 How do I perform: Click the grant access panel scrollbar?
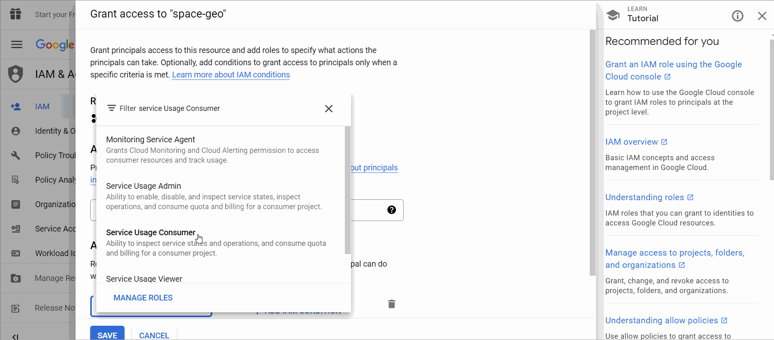coord(593,152)
